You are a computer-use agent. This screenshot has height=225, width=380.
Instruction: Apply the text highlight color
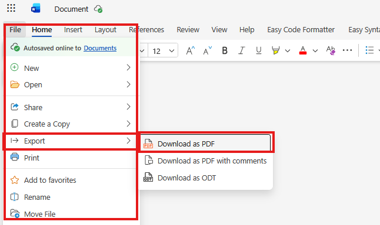275,50
